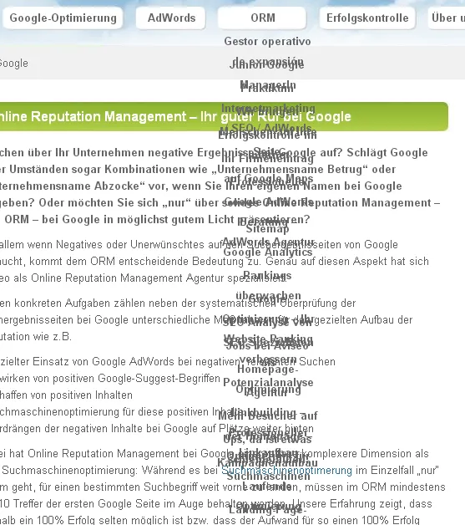Select the Rankings menu item
Viewport: 465px width, 525px height.
tap(267, 275)
